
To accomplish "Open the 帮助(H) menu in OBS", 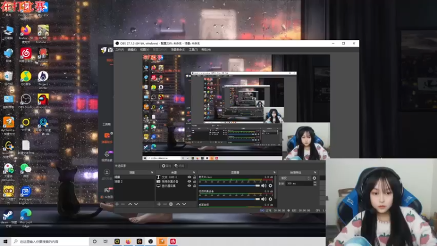I will 206,50.
